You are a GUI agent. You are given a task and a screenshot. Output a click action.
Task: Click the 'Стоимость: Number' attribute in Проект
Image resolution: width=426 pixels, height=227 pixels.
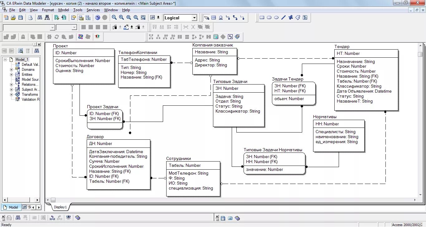[x=75, y=65]
